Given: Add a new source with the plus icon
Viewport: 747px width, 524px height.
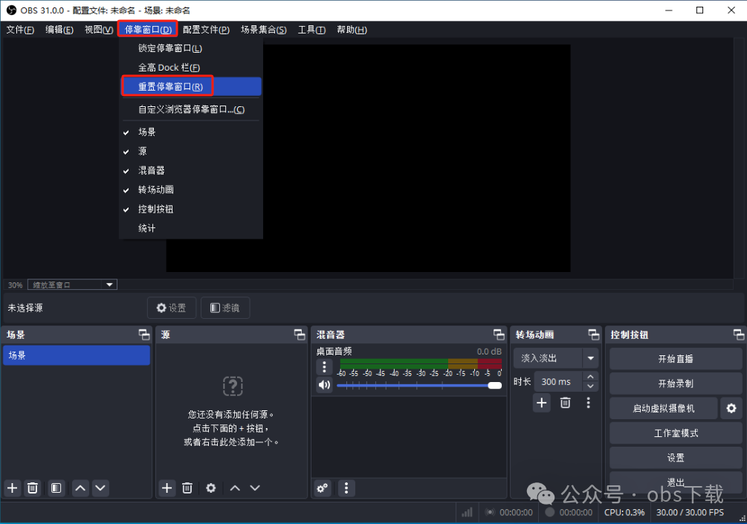Looking at the screenshot, I should pos(166,488).
